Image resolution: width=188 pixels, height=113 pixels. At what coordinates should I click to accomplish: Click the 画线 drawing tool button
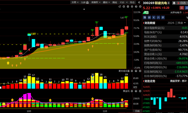click(x=115, y=2)
